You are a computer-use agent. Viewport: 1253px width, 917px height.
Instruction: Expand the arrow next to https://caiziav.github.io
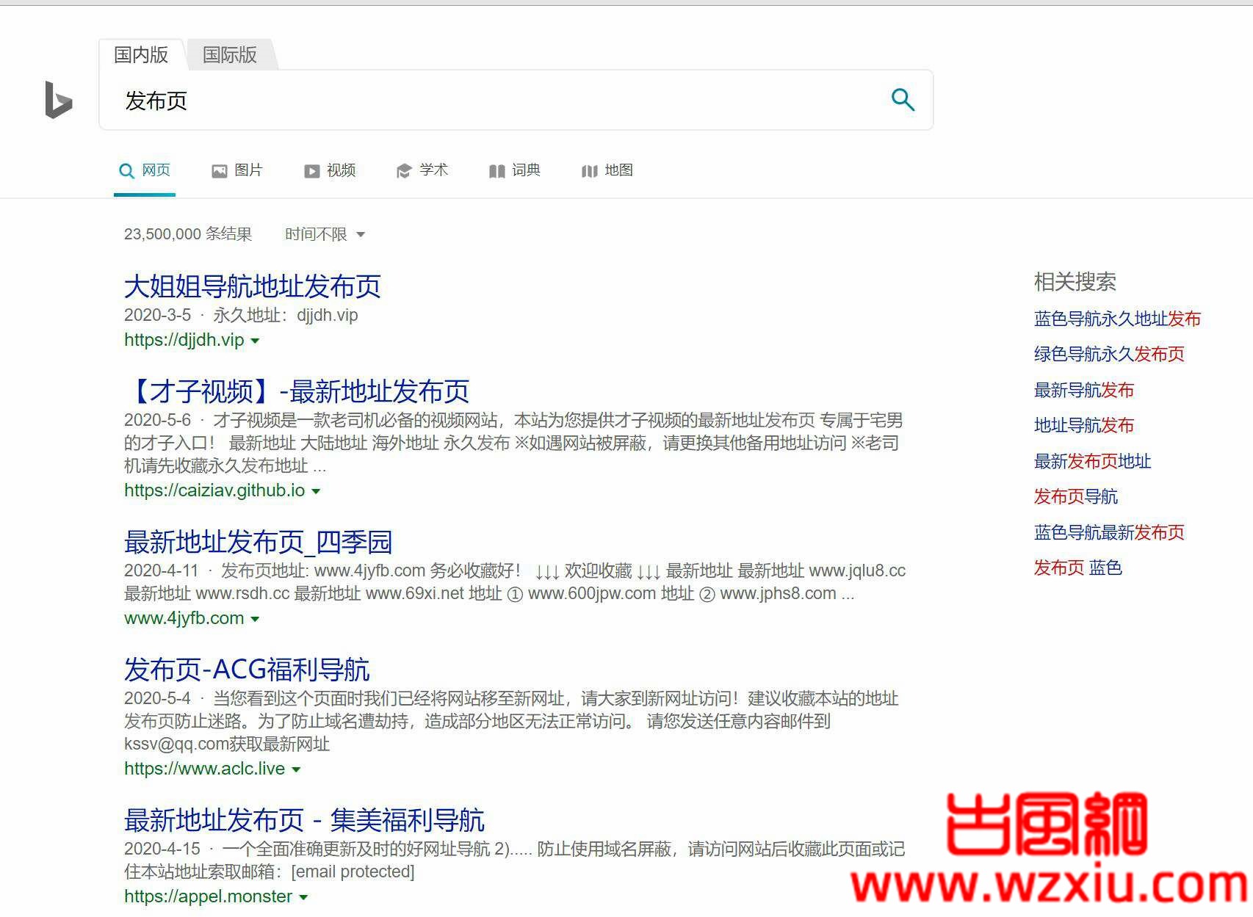[316, 491]
